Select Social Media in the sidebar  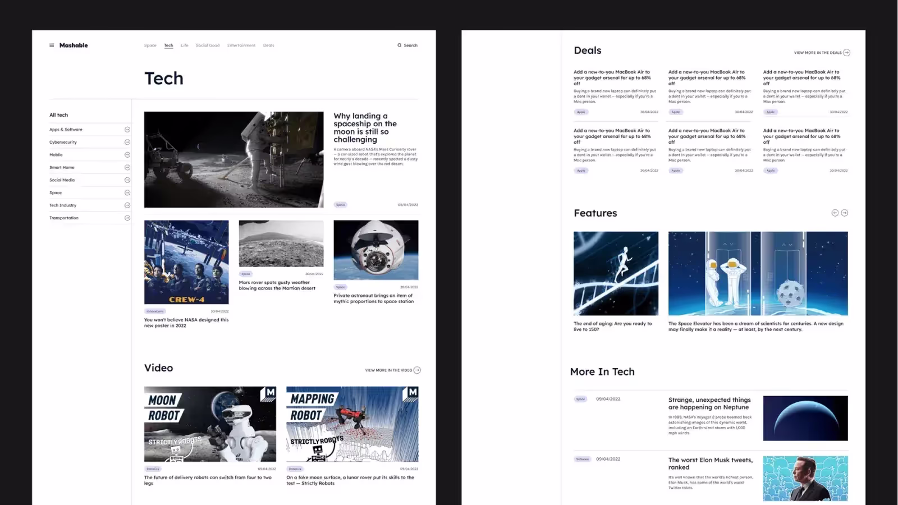(x=62, y=180)
